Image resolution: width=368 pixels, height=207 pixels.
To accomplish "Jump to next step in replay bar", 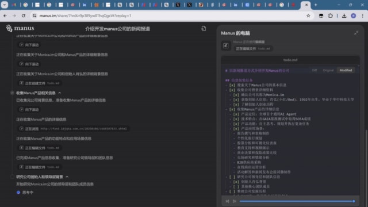I will coord(234,201).
